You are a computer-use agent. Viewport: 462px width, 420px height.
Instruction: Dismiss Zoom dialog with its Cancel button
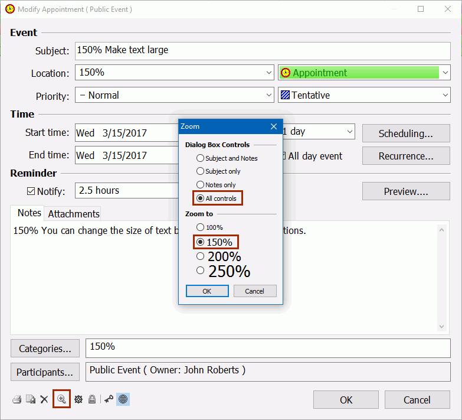pos(255,291)
